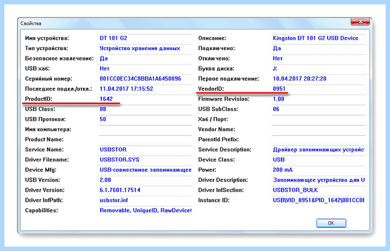Click the Описание field value
This screenshot has height=251, width=390.
(318, 38)
